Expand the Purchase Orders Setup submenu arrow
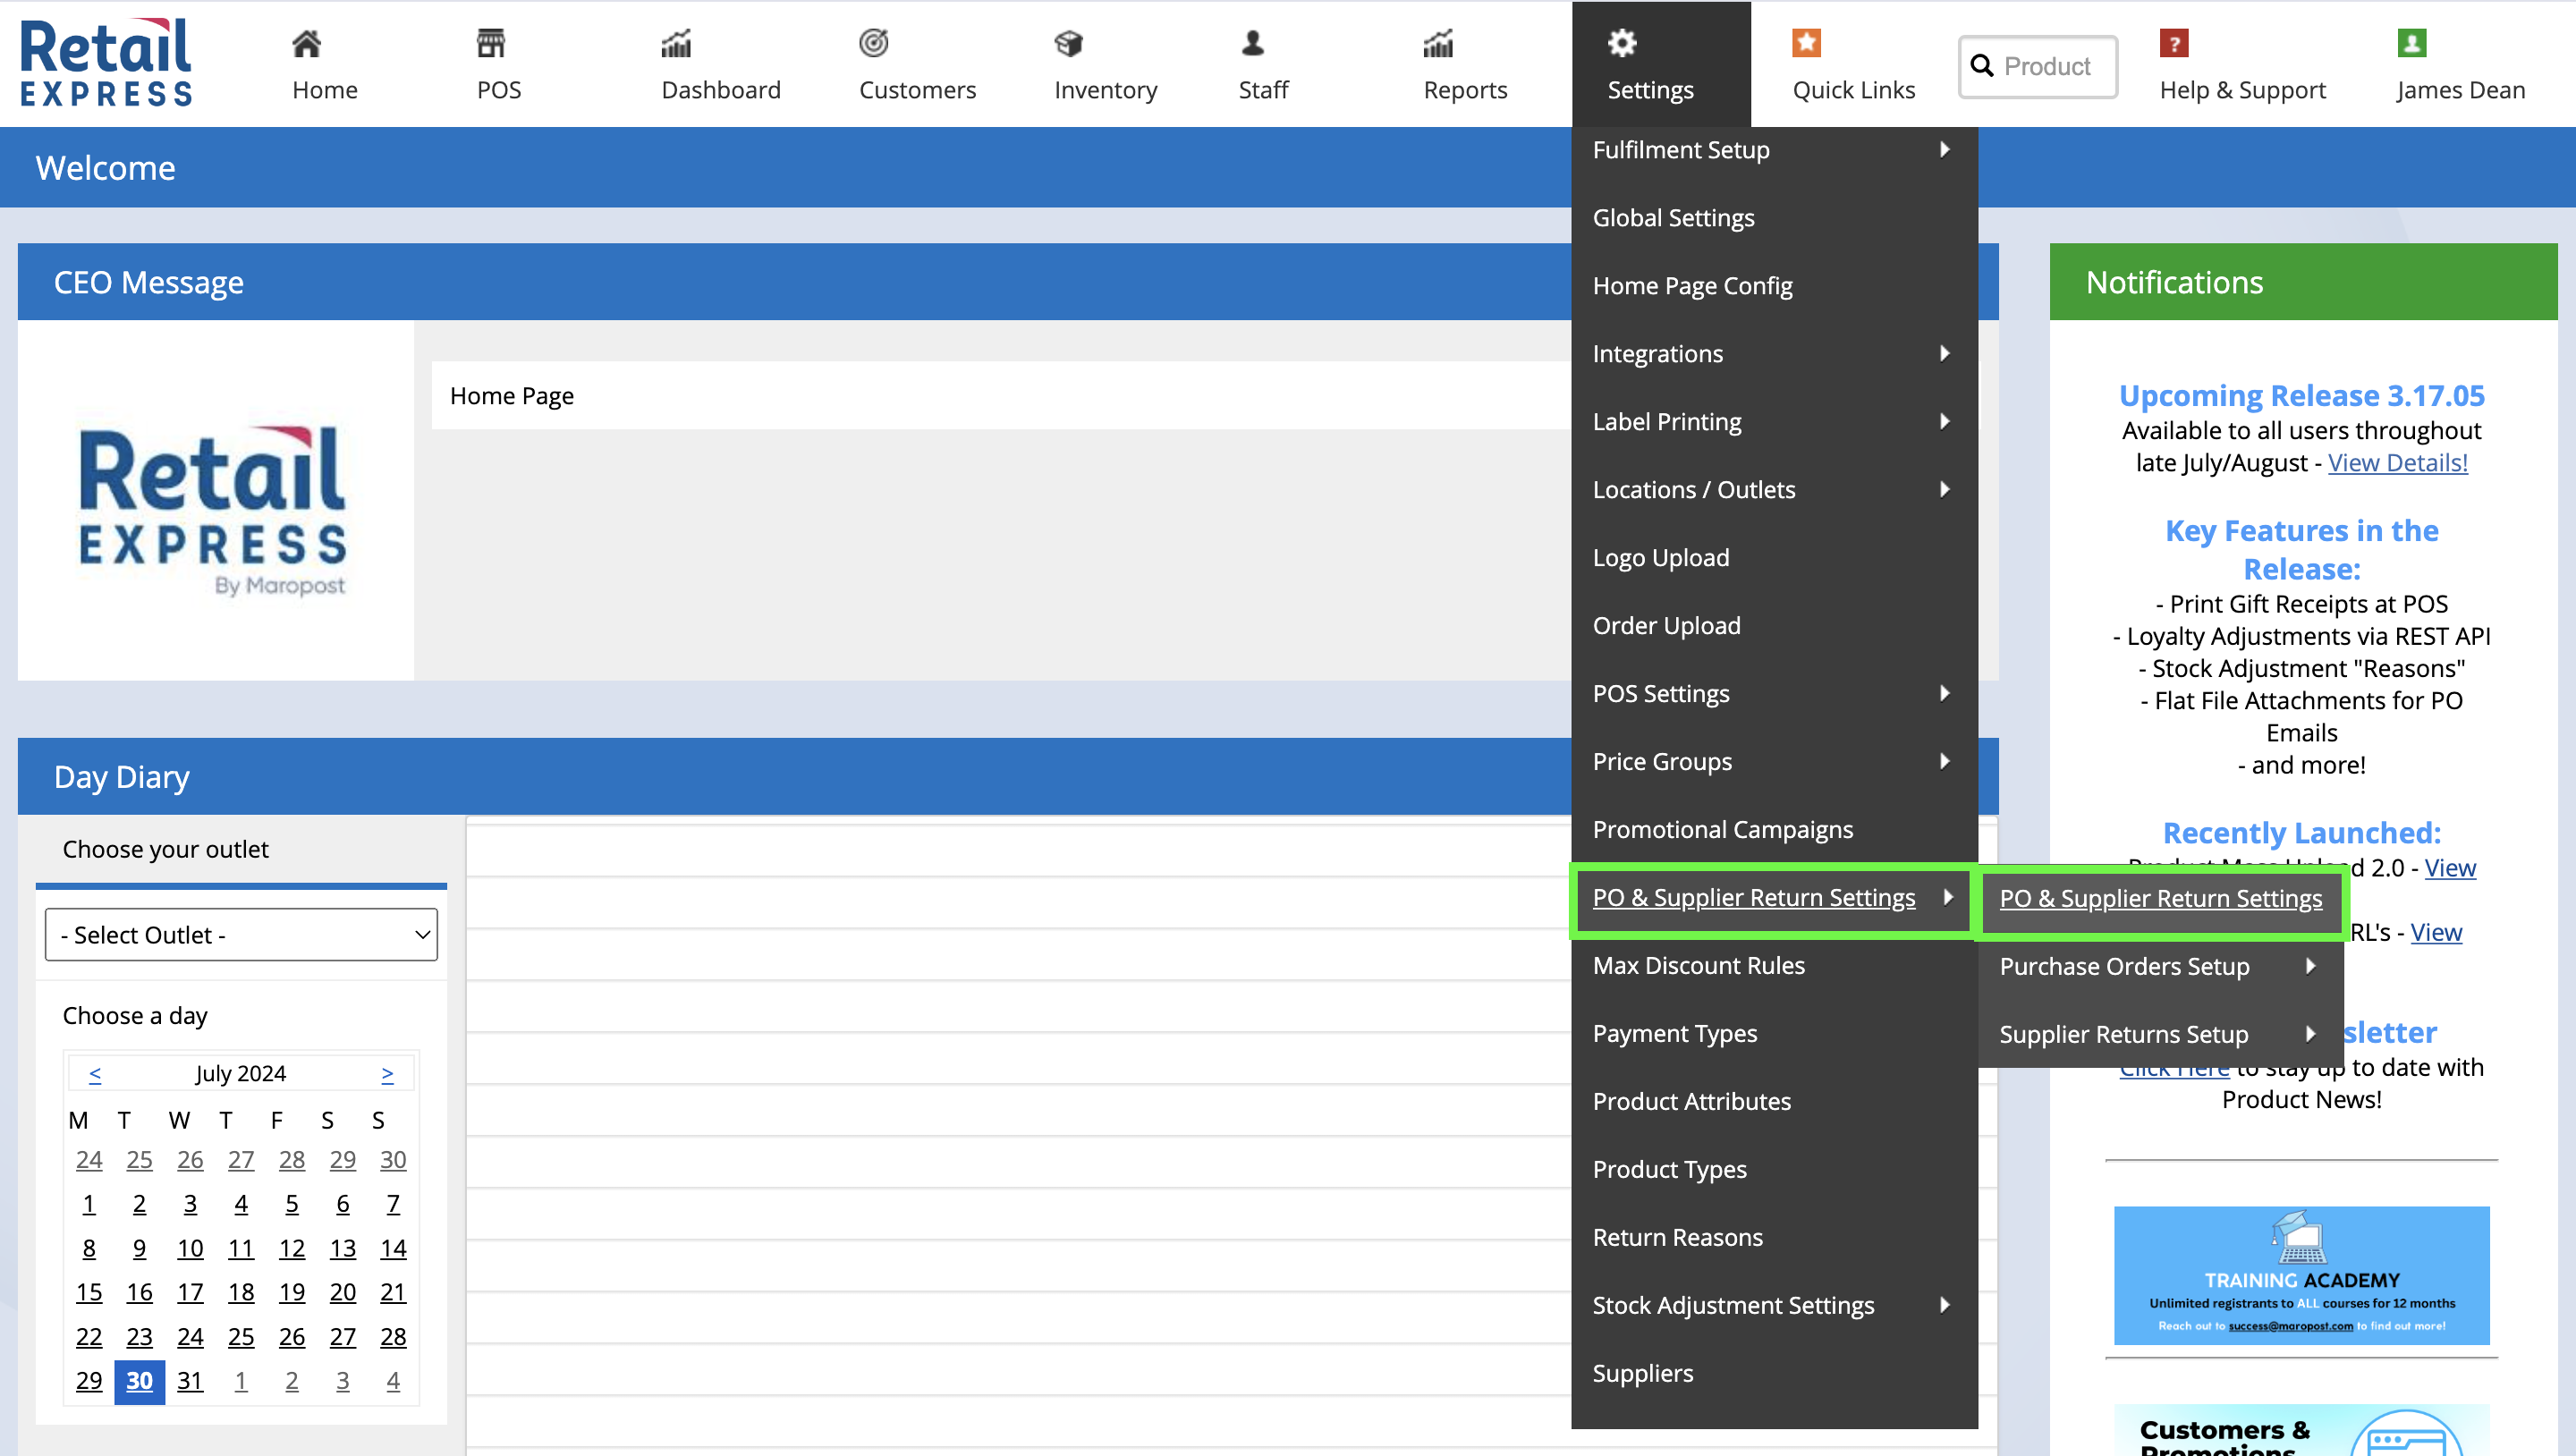The height and width of the screenshot is (1456, 2576). [2310, 965]
